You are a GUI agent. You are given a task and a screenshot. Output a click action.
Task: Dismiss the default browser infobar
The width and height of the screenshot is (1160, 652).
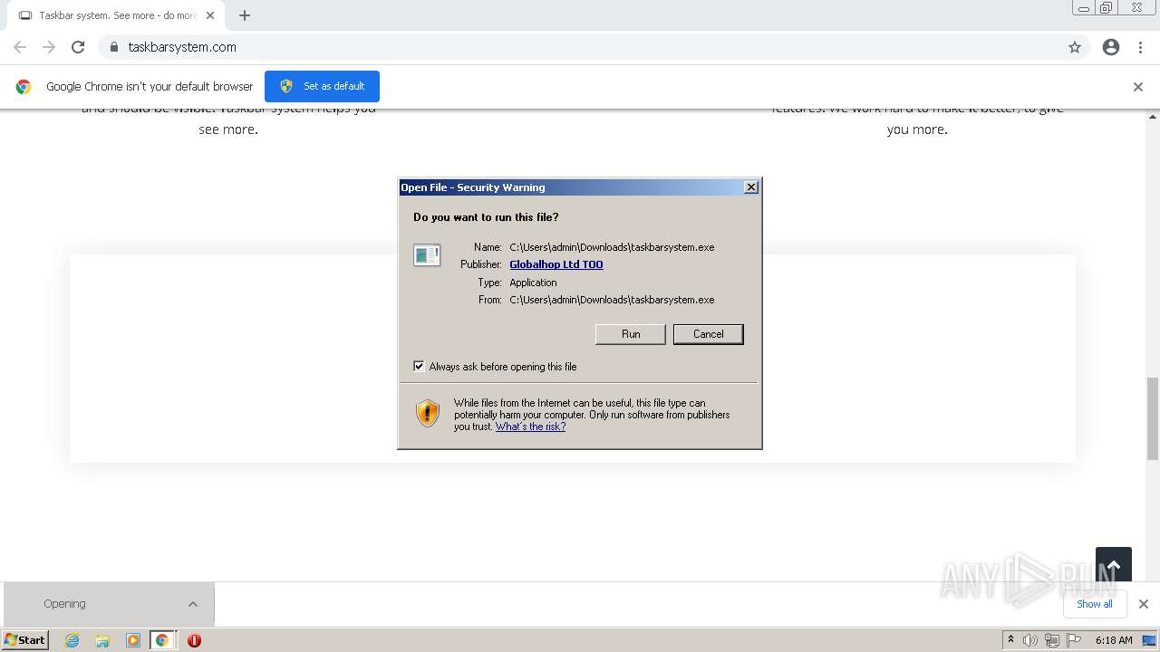pyautogui.click(x=1138, y=87)
